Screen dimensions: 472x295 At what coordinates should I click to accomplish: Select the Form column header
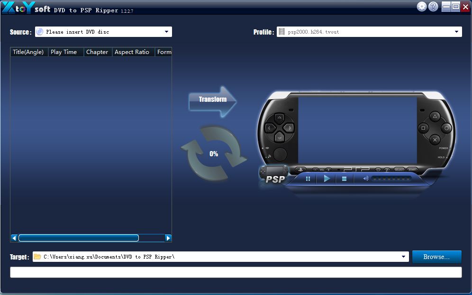[x=164, y=52]
